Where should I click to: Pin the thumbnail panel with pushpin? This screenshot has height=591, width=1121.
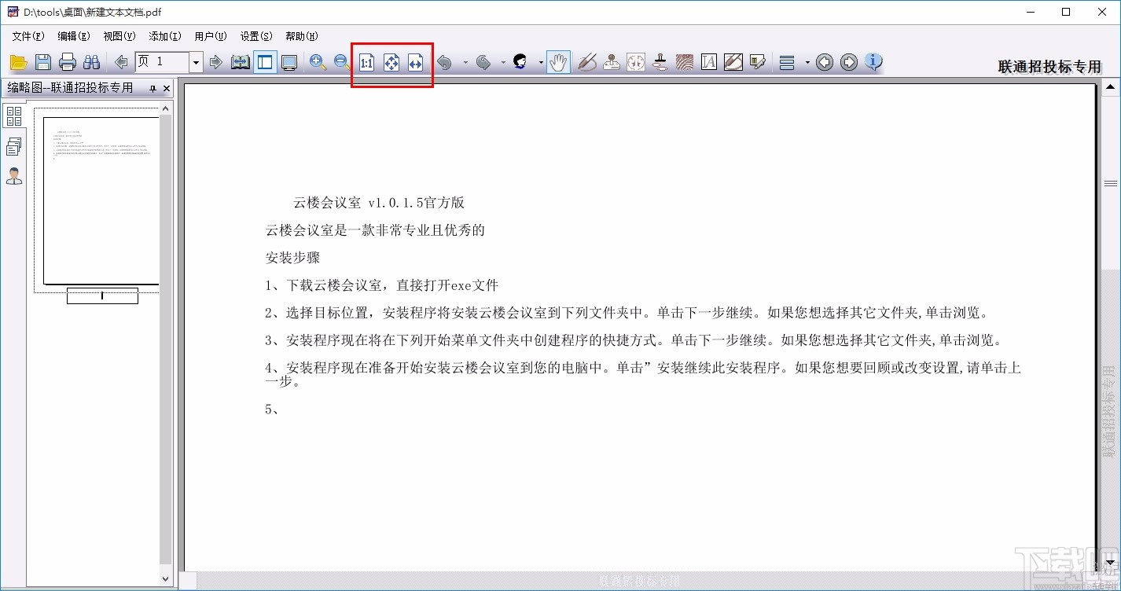153,88
